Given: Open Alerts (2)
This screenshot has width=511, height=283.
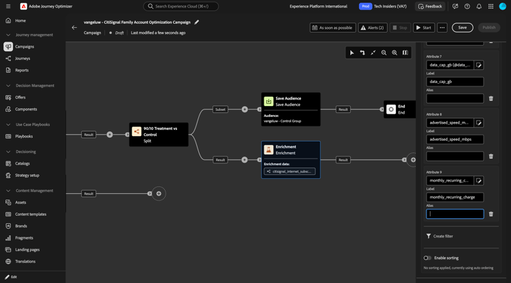Looking at the screenshot, I should pos(373,28).
